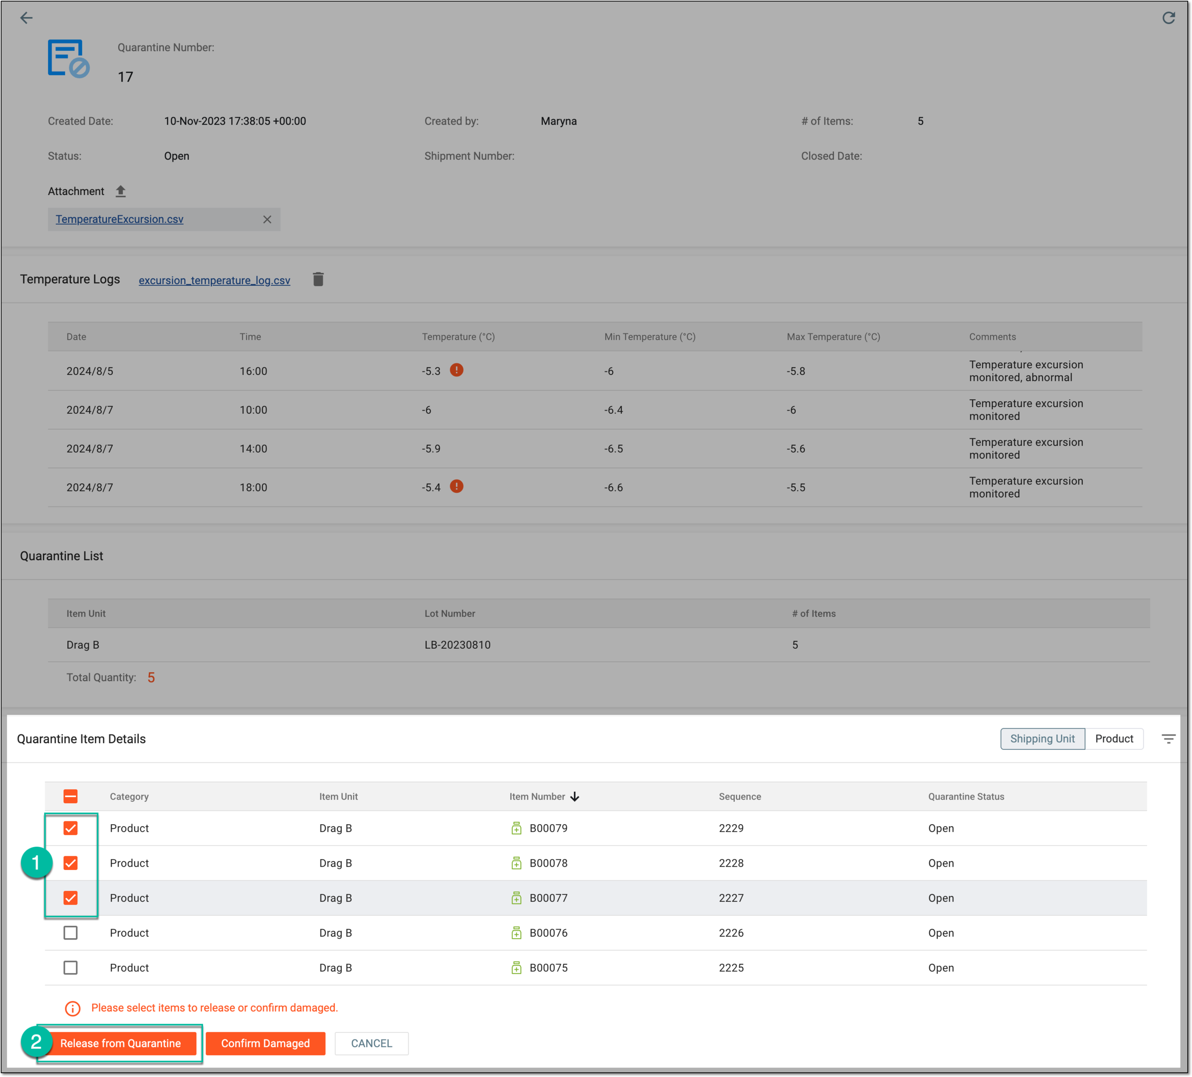1192x1077 pixels.
Task: Click Release from Quarantine button
Action: point(121,1043)
